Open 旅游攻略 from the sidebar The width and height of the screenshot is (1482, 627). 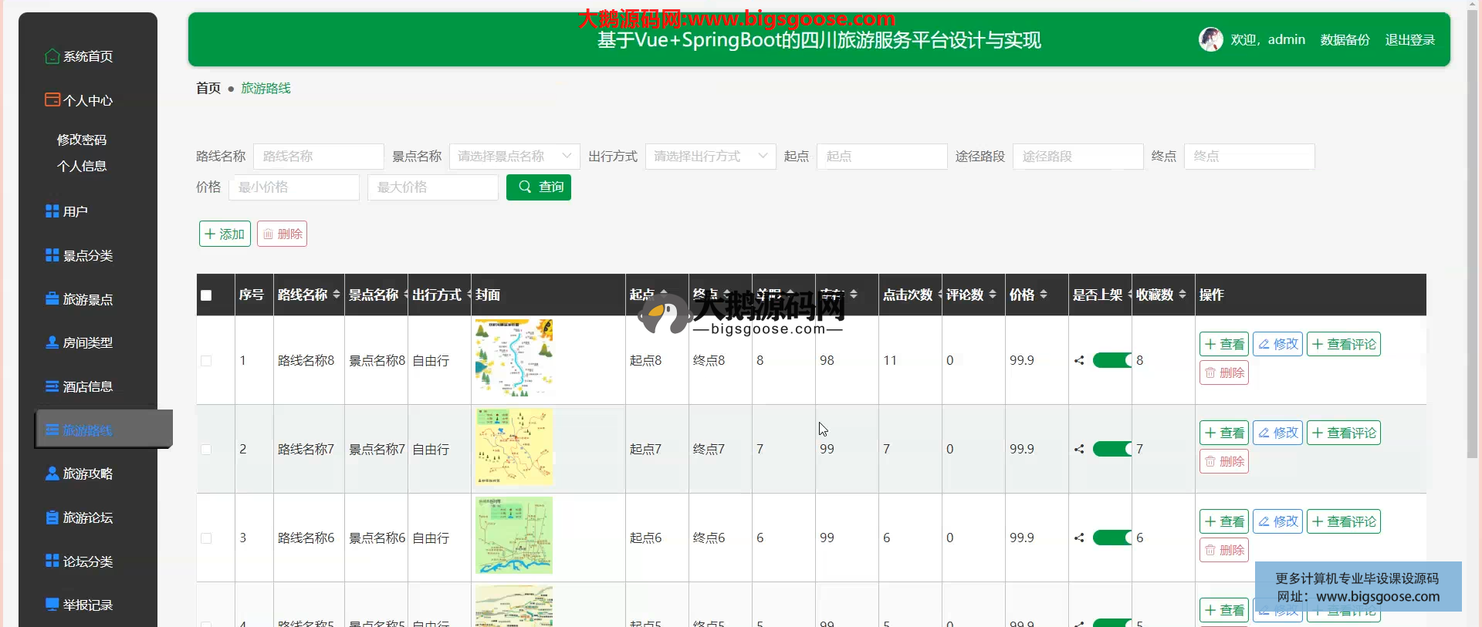click(87, 474)
